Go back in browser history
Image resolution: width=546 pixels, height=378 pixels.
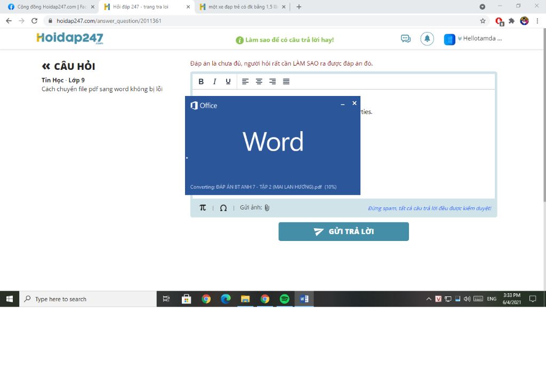9,21
